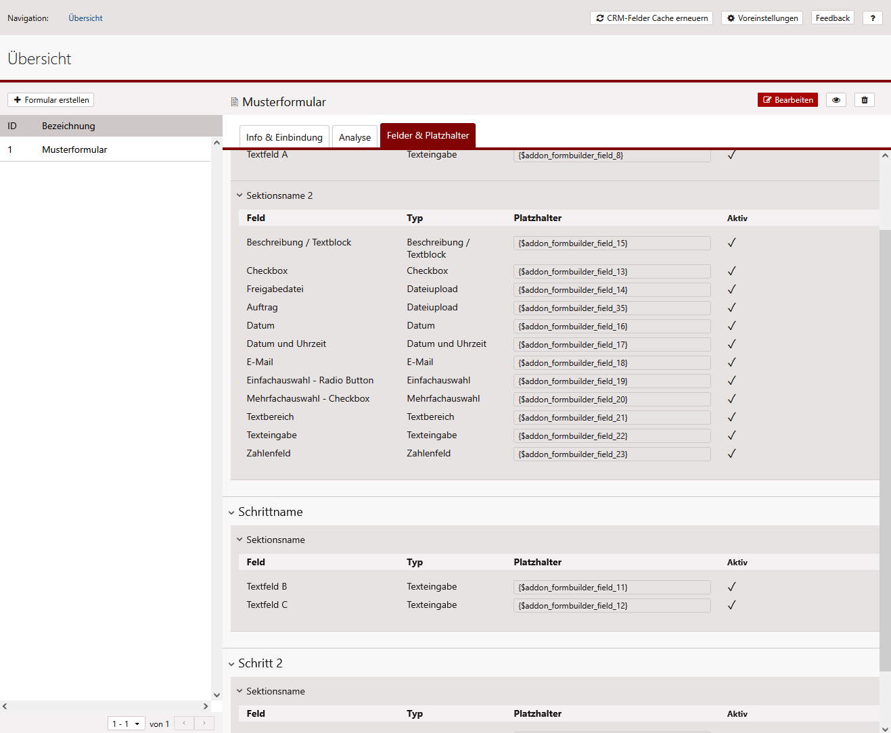Click Formular erstellen plus button
The width and height of the screenshot is (891, 733).
51,100
